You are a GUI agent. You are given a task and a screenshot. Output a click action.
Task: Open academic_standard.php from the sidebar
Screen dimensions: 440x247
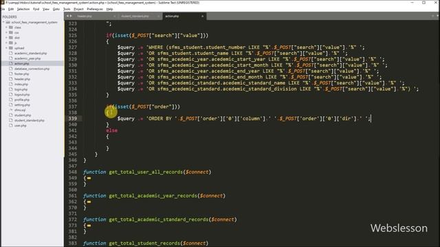(x=30, y=54)
